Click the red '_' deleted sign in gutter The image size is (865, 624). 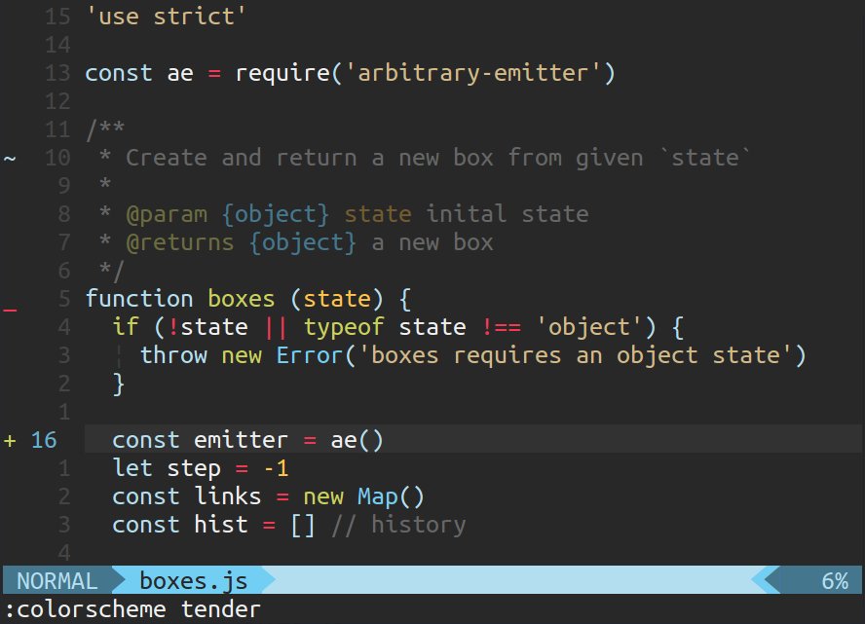tap(10, 311)
